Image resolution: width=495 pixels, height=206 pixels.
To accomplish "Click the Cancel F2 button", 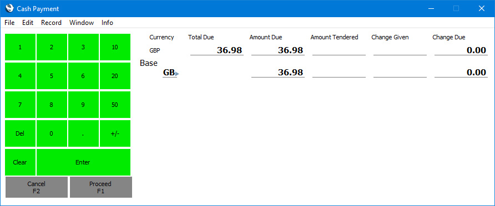I will pyautogui.click(x=37, y=187).
